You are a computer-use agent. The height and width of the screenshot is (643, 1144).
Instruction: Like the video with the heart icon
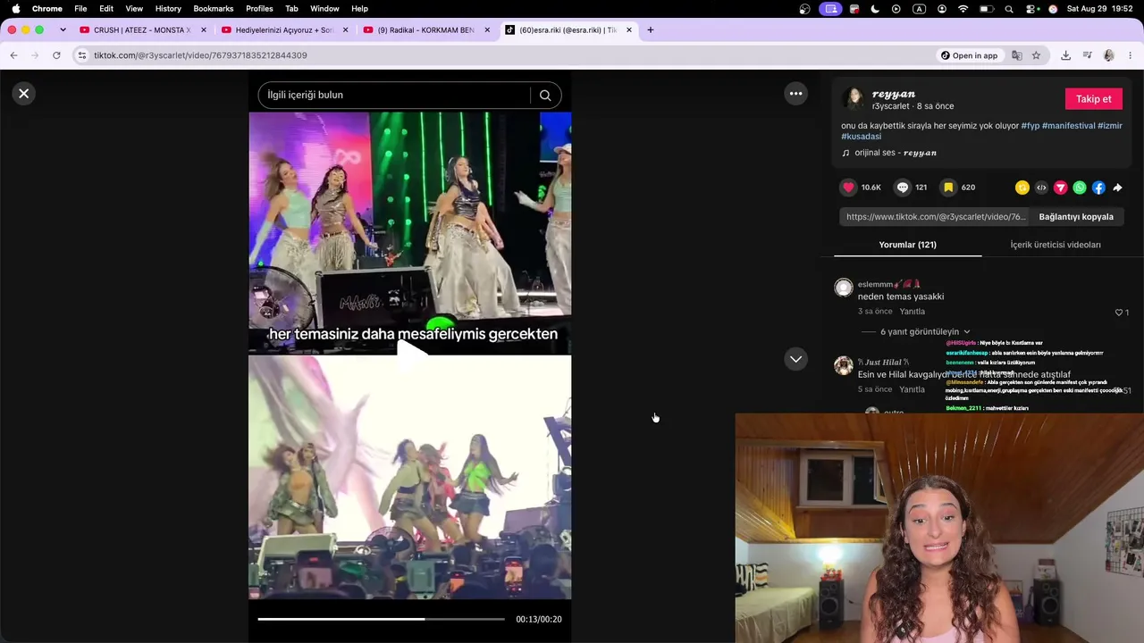[848, 188]
